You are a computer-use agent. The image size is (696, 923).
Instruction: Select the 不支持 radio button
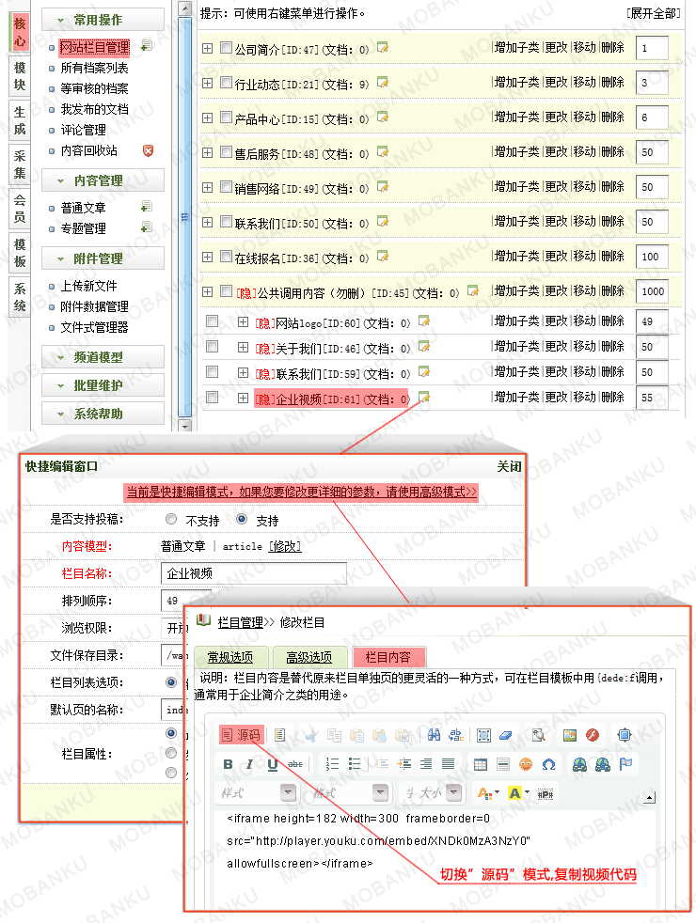[x=171, y=519]
